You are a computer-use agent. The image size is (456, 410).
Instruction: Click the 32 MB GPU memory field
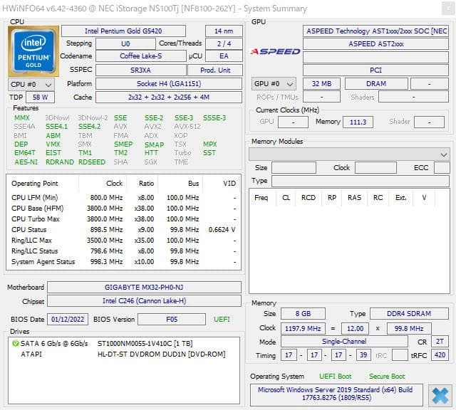click(321, 84)
